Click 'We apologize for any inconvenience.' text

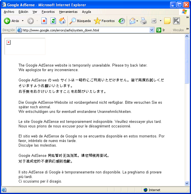(x=49, y=70)
